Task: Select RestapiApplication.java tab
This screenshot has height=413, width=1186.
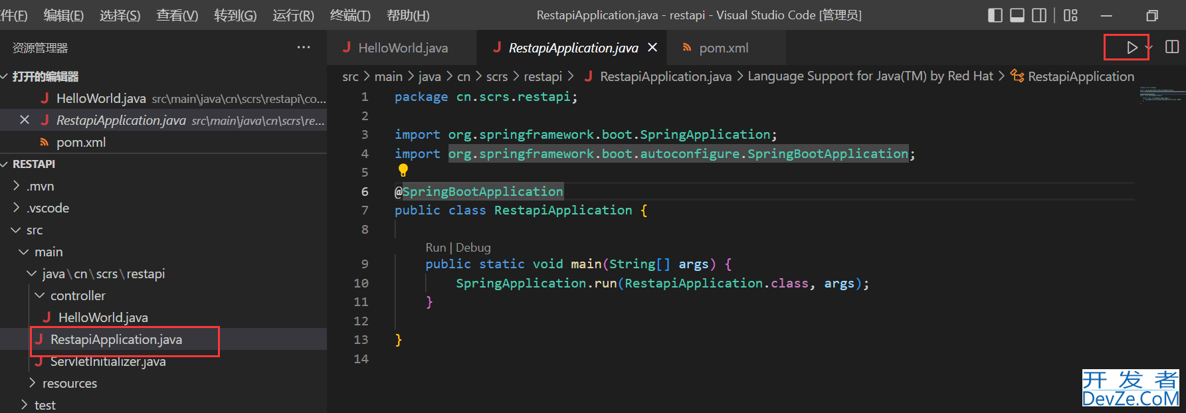Action: click(573, 48)
